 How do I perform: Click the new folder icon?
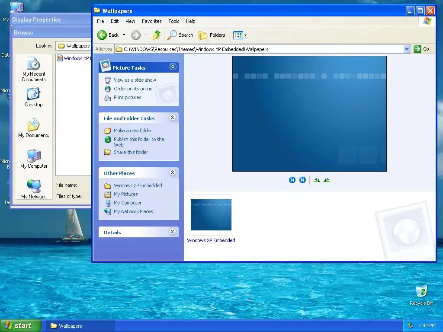pos(108,131)
